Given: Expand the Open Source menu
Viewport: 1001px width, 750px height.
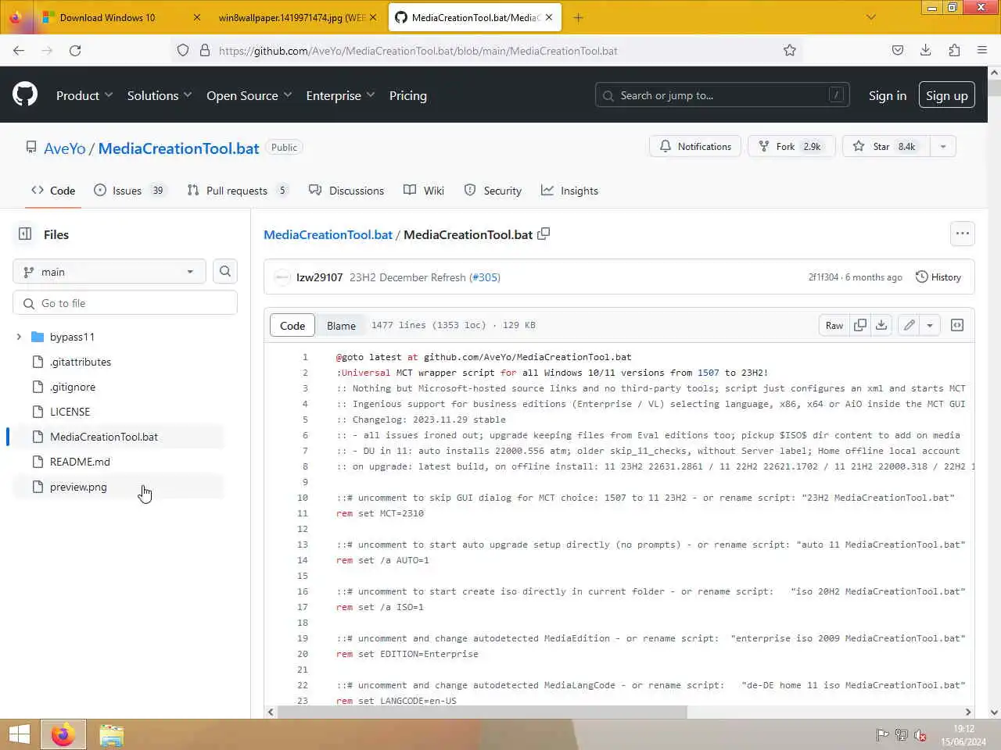Looking at the screenshot, I should point(249,95).
